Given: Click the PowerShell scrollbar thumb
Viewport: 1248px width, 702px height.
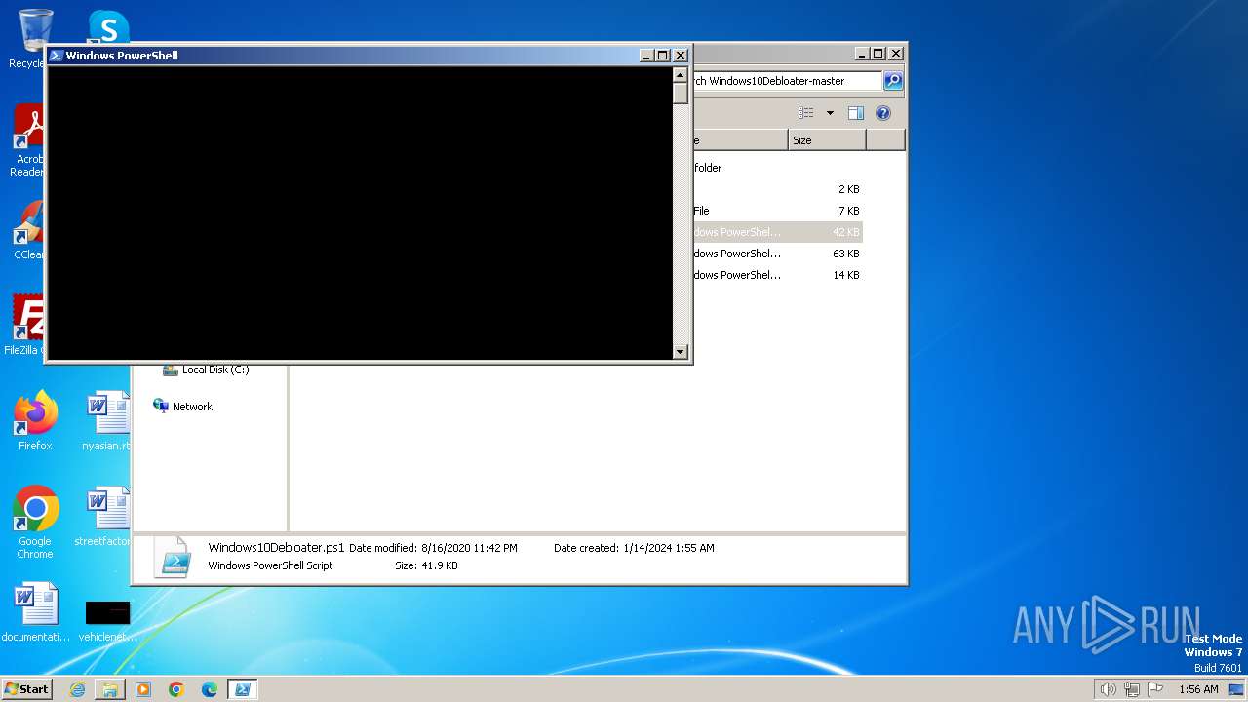Looking at the screenshot, I should coord(681,94).
